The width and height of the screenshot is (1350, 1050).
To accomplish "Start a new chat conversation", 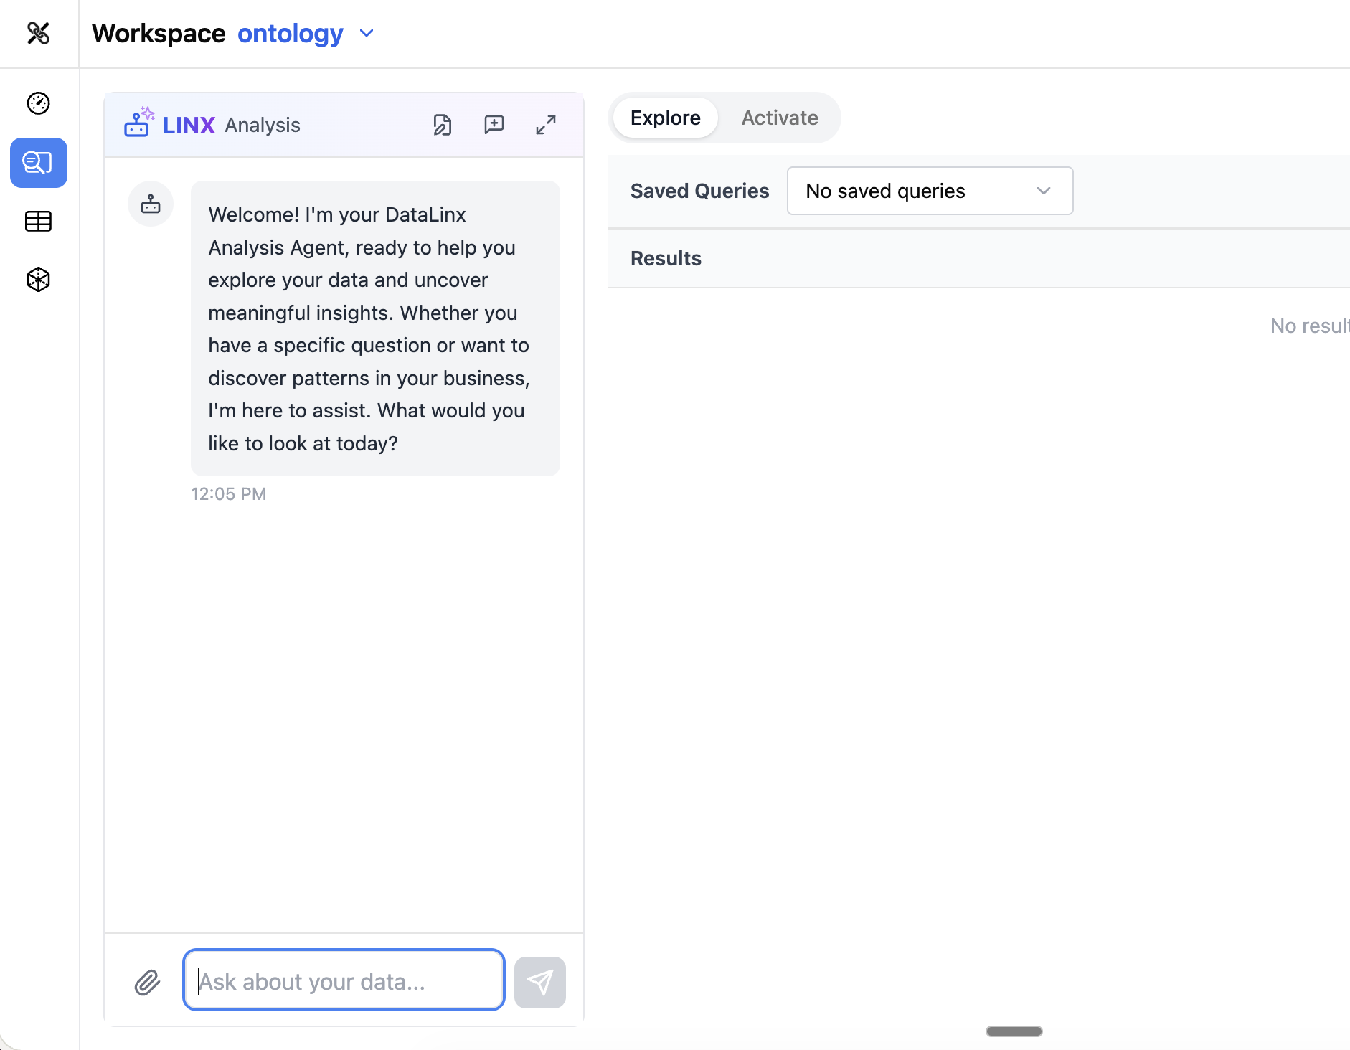I will [x=494, y=124].
